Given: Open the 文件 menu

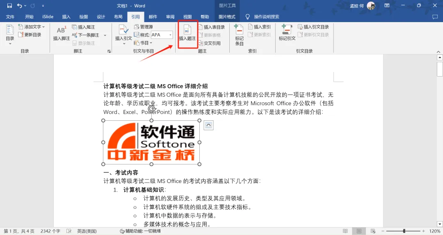Looking at the screenshot, I should [10, 17].
